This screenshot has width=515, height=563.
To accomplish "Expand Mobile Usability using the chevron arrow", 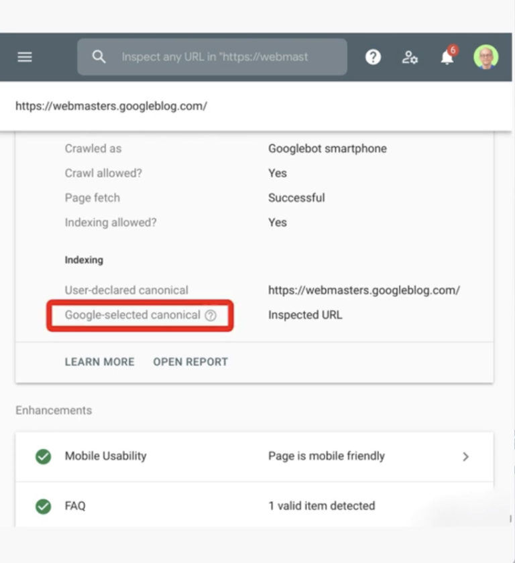I will pyautogui.click(x=466, y=456).
